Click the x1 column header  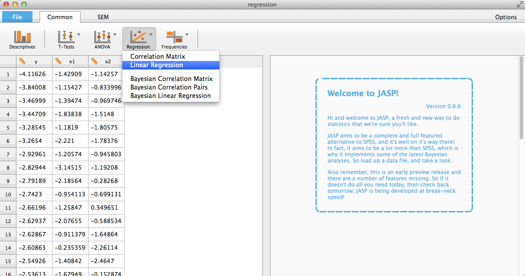coord(70,61)
